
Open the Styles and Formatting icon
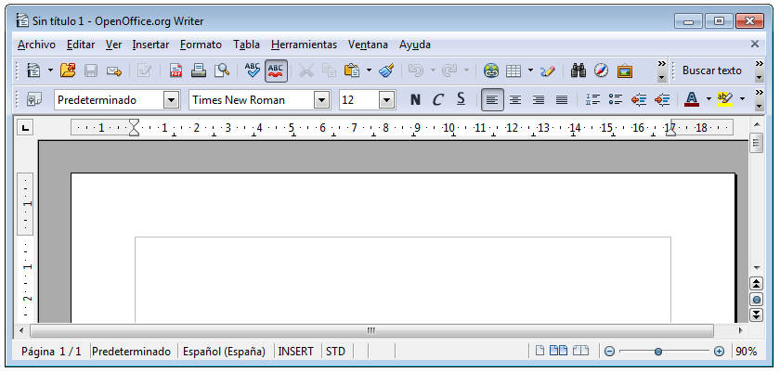(x=34, y=100)
